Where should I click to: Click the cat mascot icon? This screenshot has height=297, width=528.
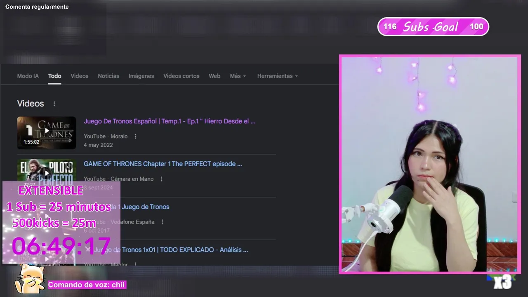30,279
